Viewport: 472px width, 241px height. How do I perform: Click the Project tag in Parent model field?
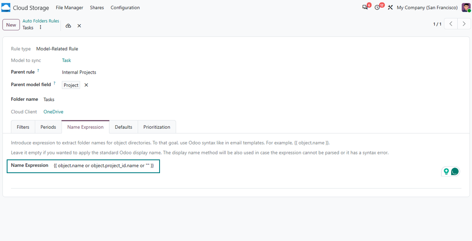click(71, 85)
